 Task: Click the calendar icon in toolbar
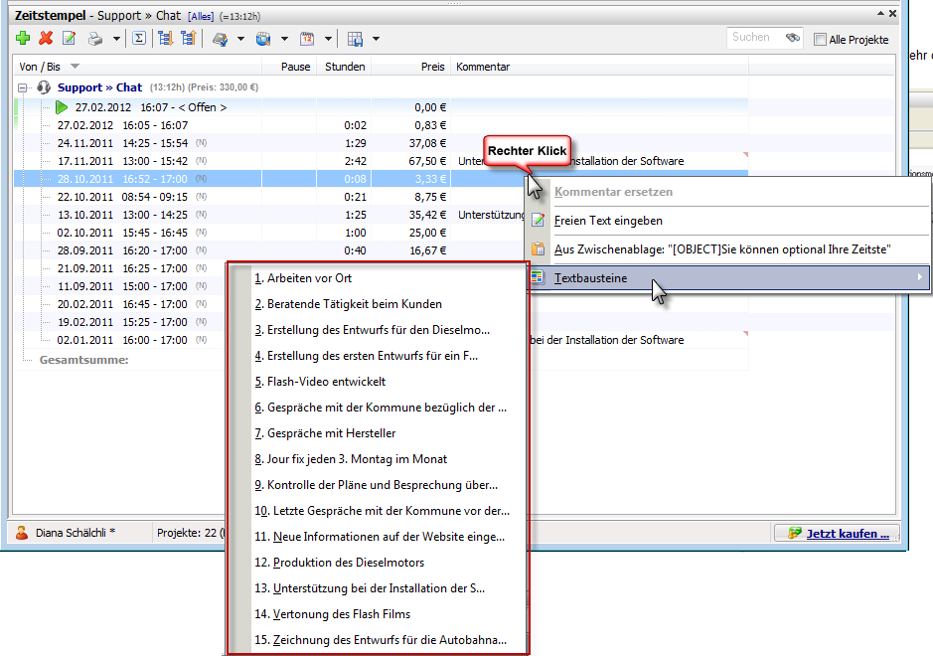[307, 39]
